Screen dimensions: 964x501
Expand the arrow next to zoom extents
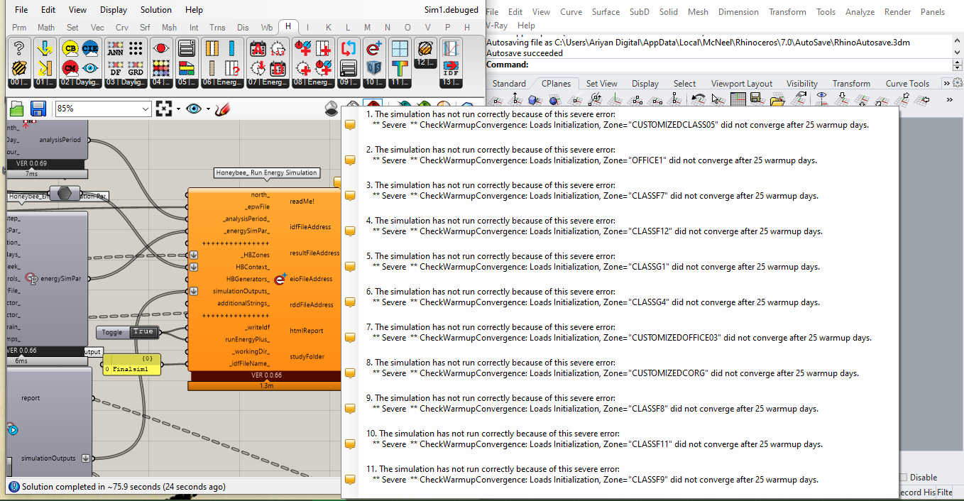click(178, 109)
